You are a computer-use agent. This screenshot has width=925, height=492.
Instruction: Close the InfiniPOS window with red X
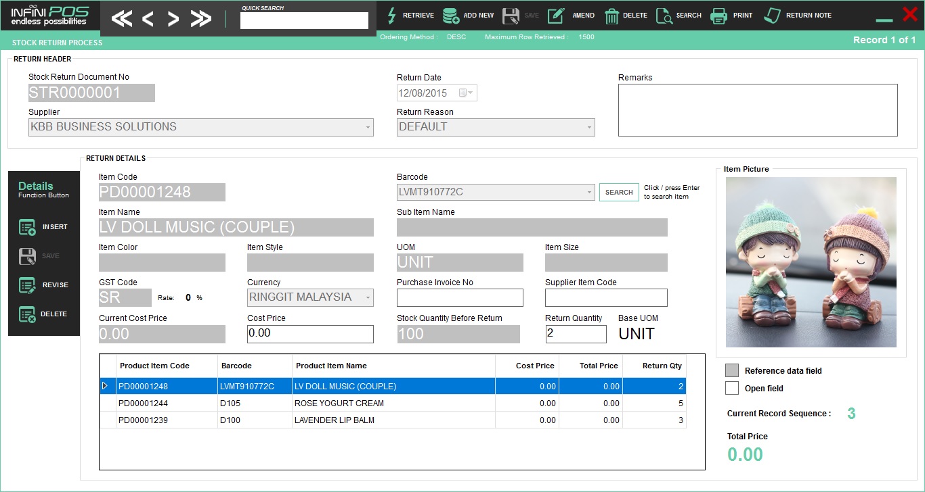tap(910, 13)
